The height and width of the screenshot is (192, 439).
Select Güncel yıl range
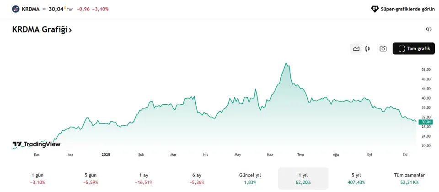[250, 178]
